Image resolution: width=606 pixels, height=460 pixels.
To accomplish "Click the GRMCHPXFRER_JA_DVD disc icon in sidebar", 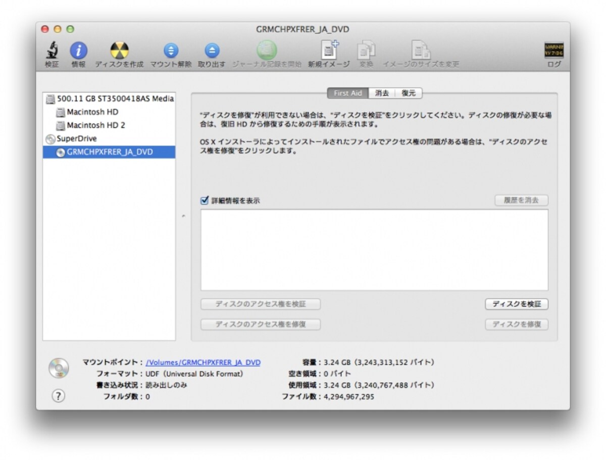I will (x=61, y=152).
